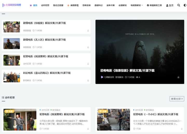The height and width of the screenshot is (134, 187).
Task: Click the orange icon beside 喜剧剧情
Action: click(68, 5)
